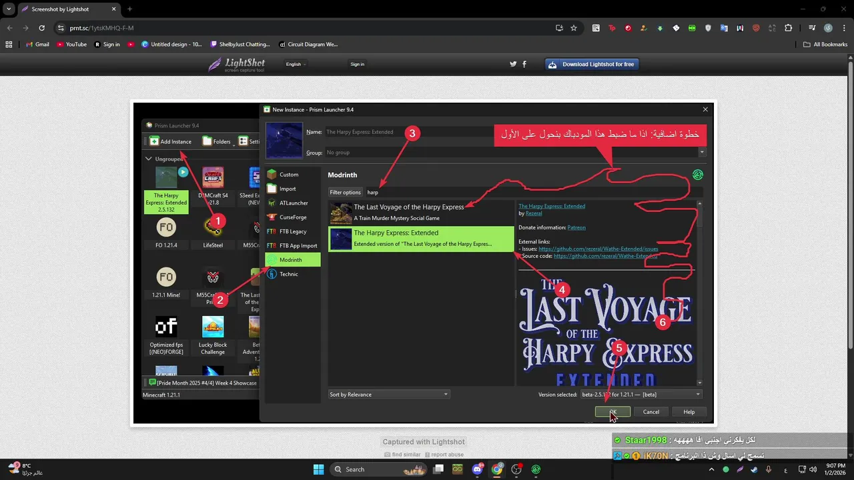The width and height of the screenshot is (854, 480).
Task: Open the Untitled design bookmark
Action: (x=171, y=45)
